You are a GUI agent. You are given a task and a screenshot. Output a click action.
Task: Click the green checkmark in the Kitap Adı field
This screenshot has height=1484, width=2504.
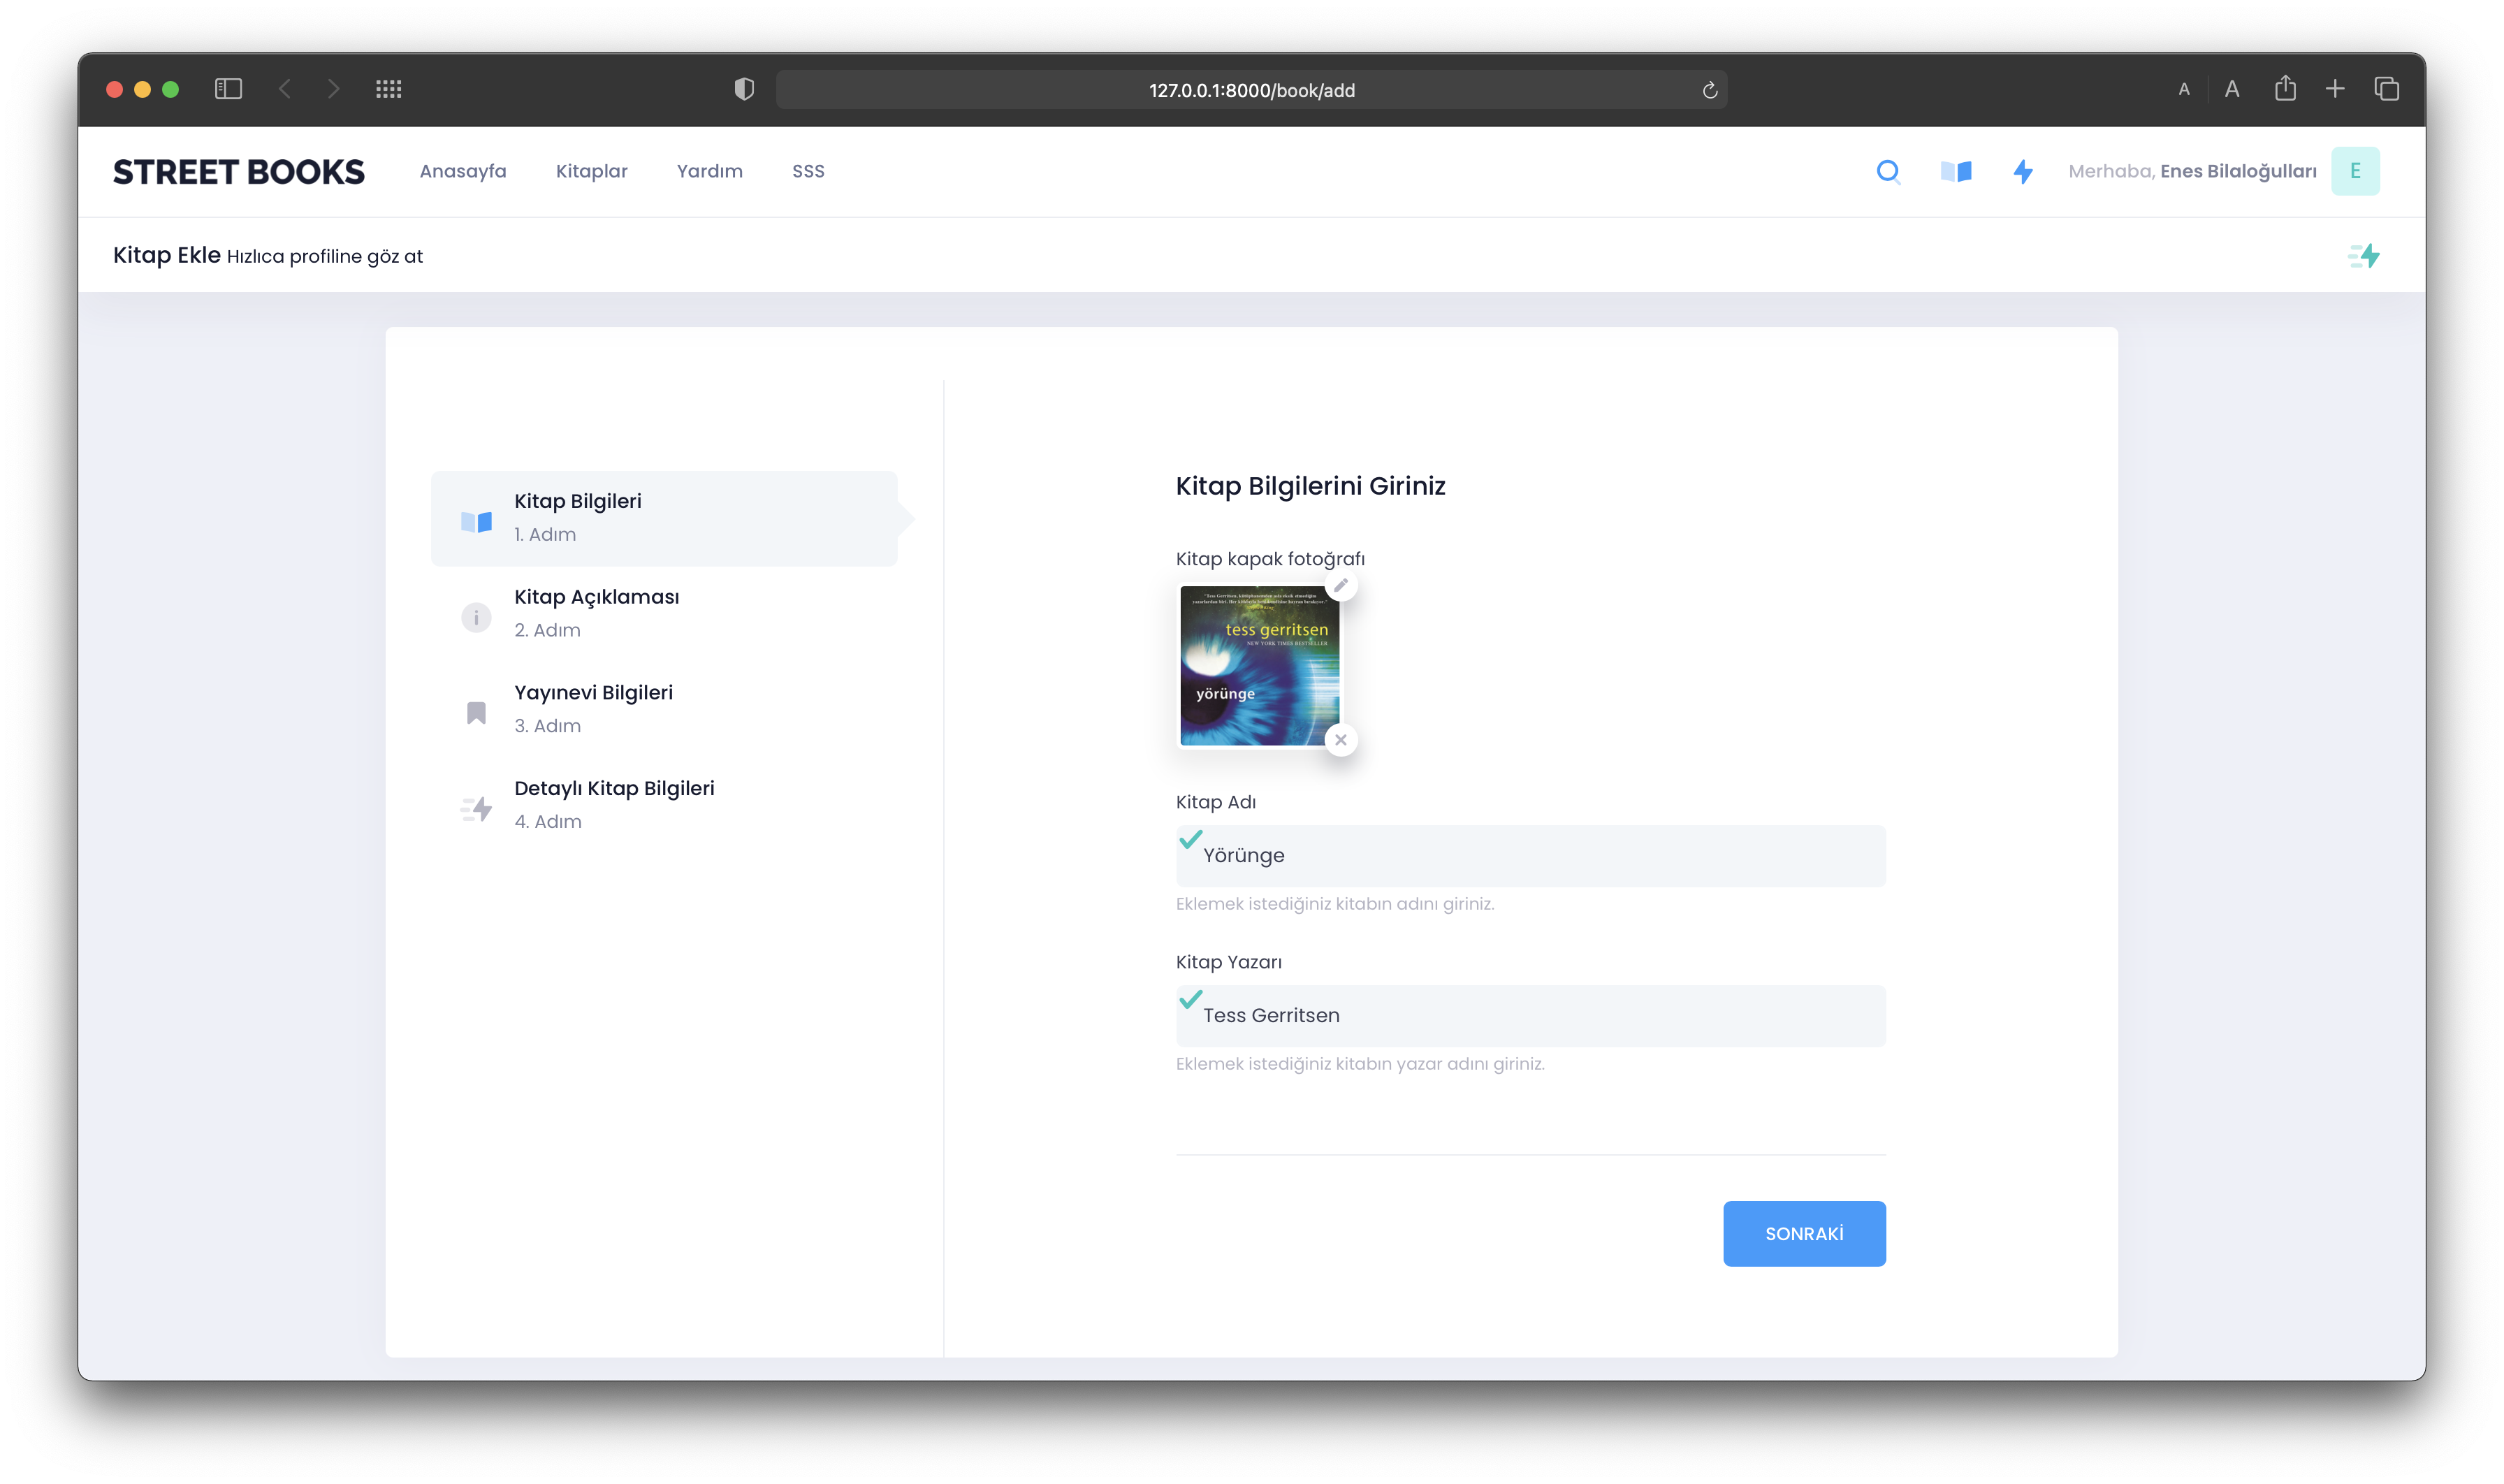point(1189,841)
